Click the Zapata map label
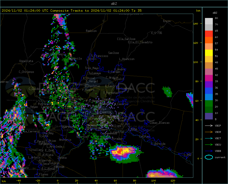Viewport: 228px width, 184px height. [x=62, y=158]
